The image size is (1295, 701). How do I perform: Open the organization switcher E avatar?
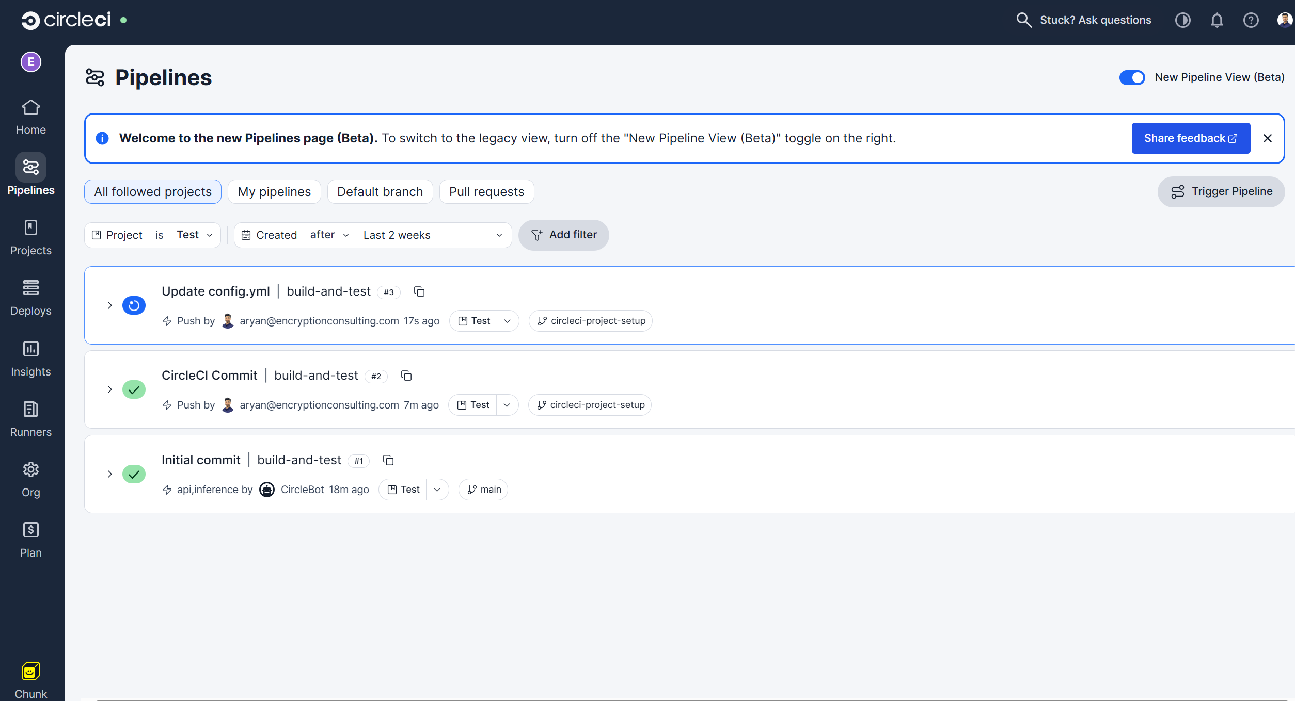[x=31, y=62]
